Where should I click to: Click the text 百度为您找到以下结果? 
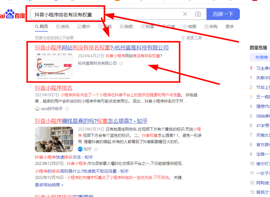(x=54, y=38)
